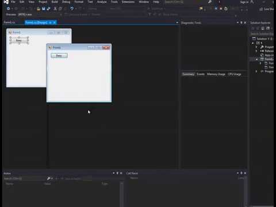276x207 pixels.
Task: Select the Solution node in Solution Explorer
Action: point(263,39)
